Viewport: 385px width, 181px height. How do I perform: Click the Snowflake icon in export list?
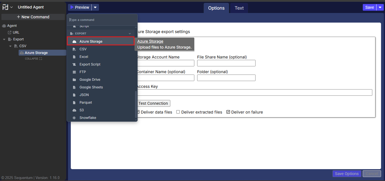click(x=74, y=118)
